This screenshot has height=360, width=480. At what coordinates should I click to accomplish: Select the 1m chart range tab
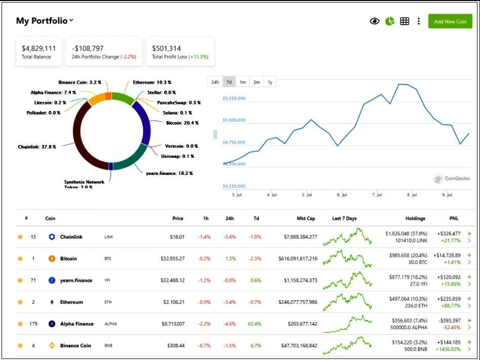tap(242, 82)
